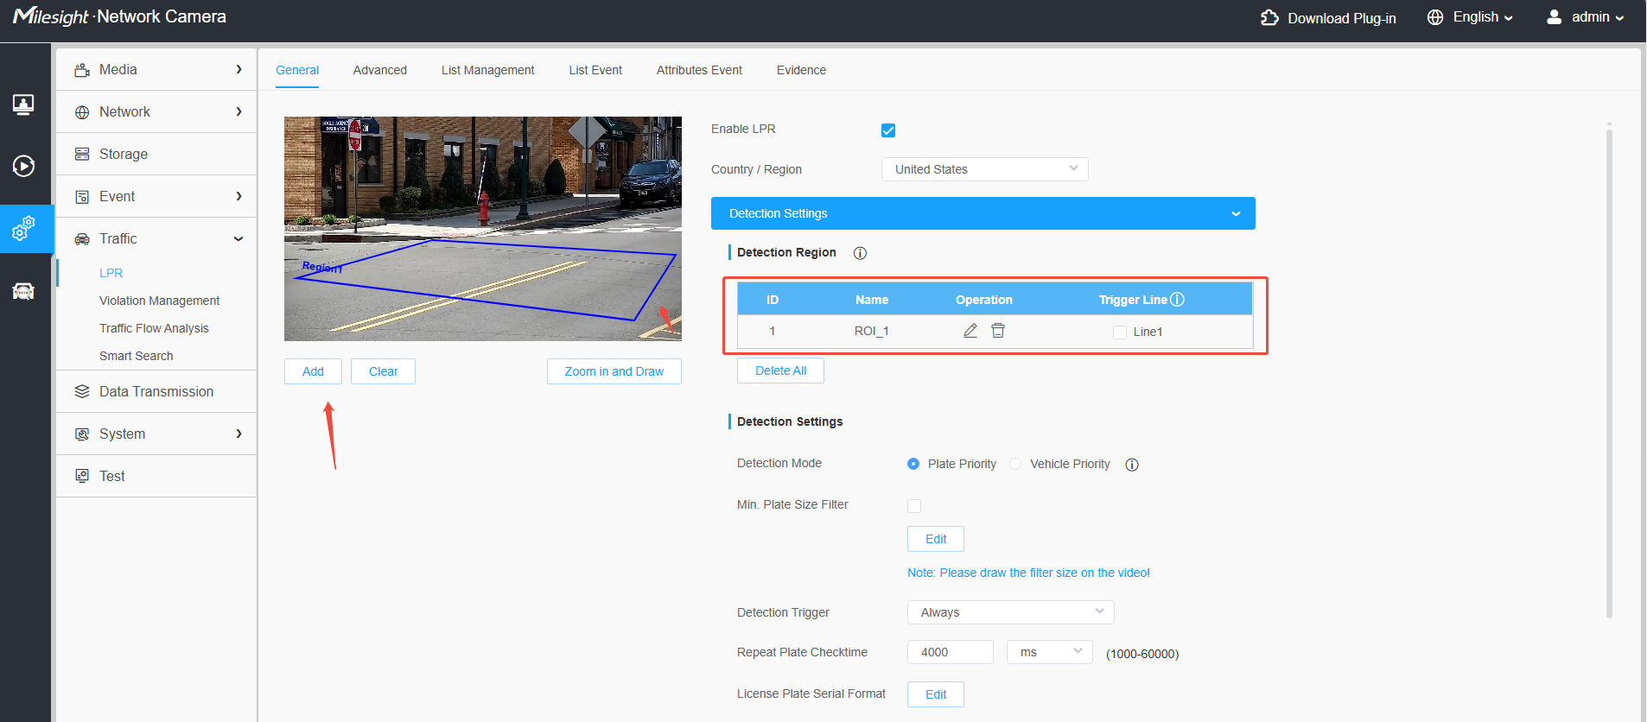1647x722 pixels.
Task: Show info icon next to Detection Region
Action: click(860, 253)
